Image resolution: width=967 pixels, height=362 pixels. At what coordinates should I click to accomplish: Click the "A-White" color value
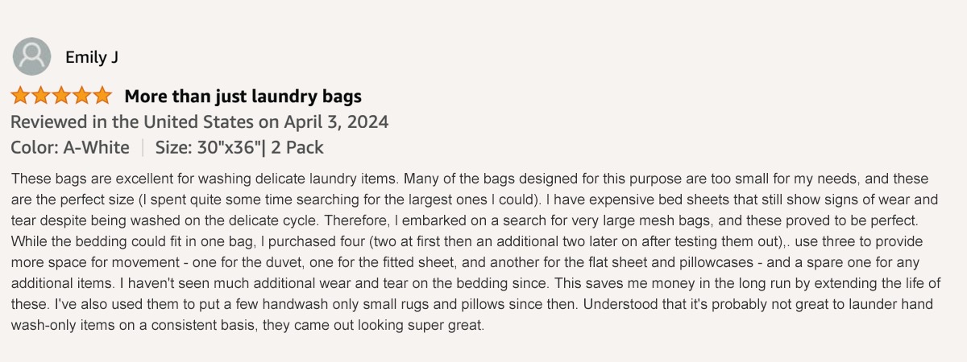(97, 148)
